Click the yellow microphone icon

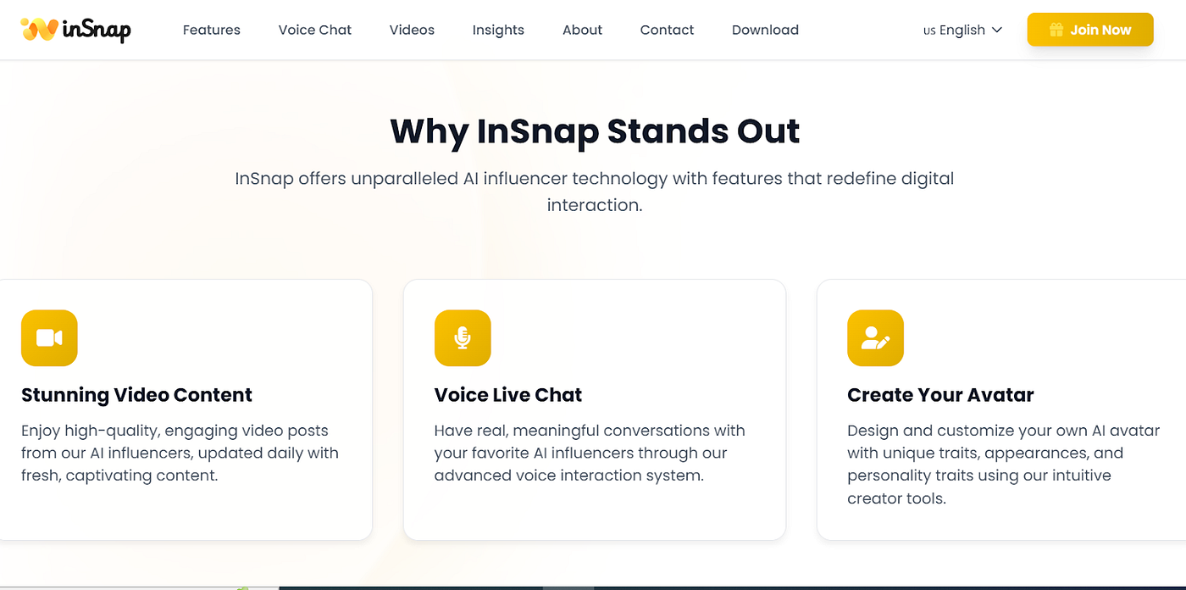[463, 338]
